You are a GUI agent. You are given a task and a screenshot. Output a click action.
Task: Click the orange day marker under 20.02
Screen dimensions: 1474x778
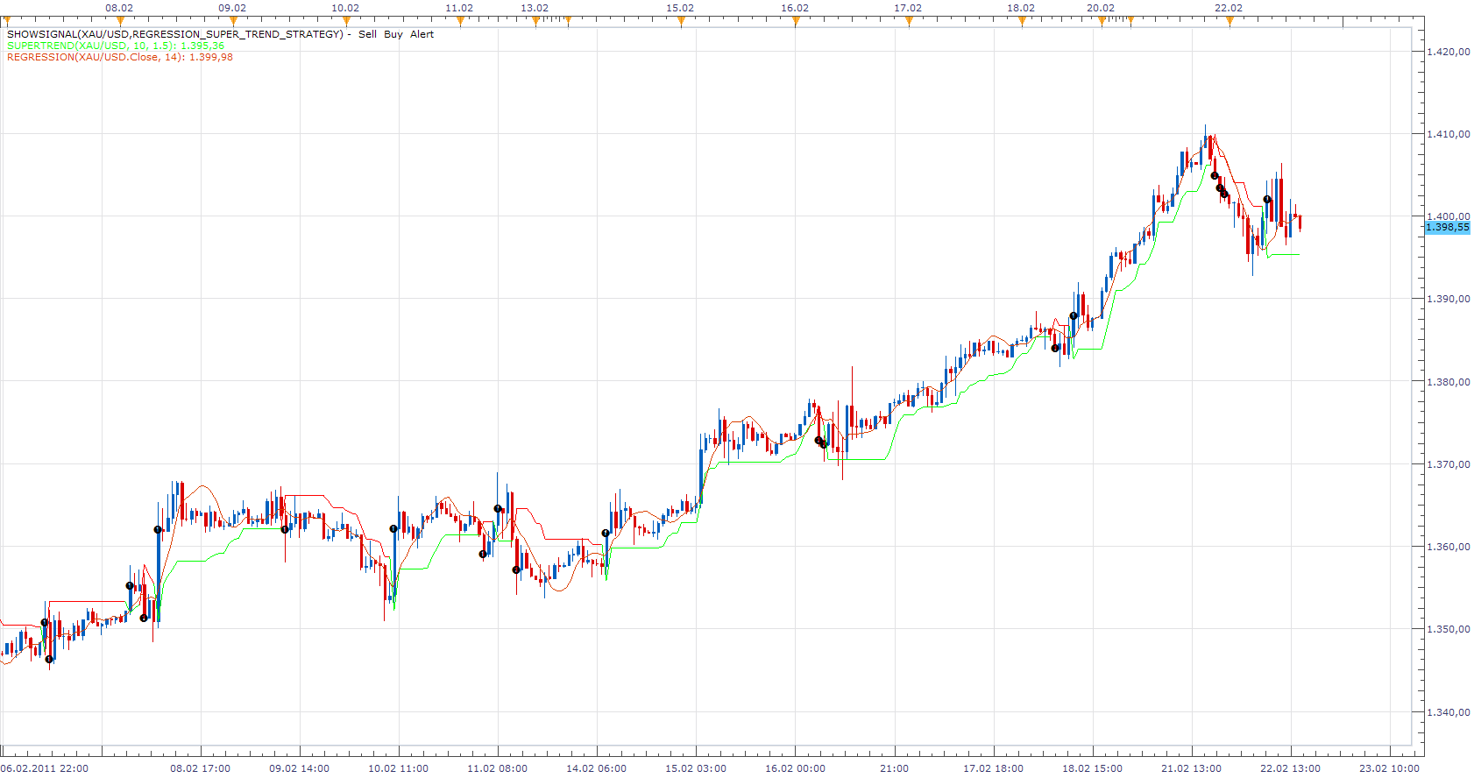pyautogui.click(x=1102, y=21)
